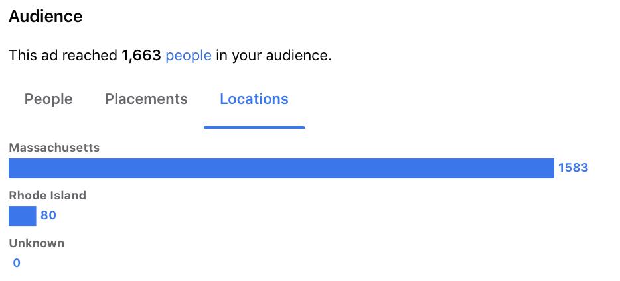620x281 pixels.
Task: Click the 'in your audience.' text
Action: click(x=273, y=56)
